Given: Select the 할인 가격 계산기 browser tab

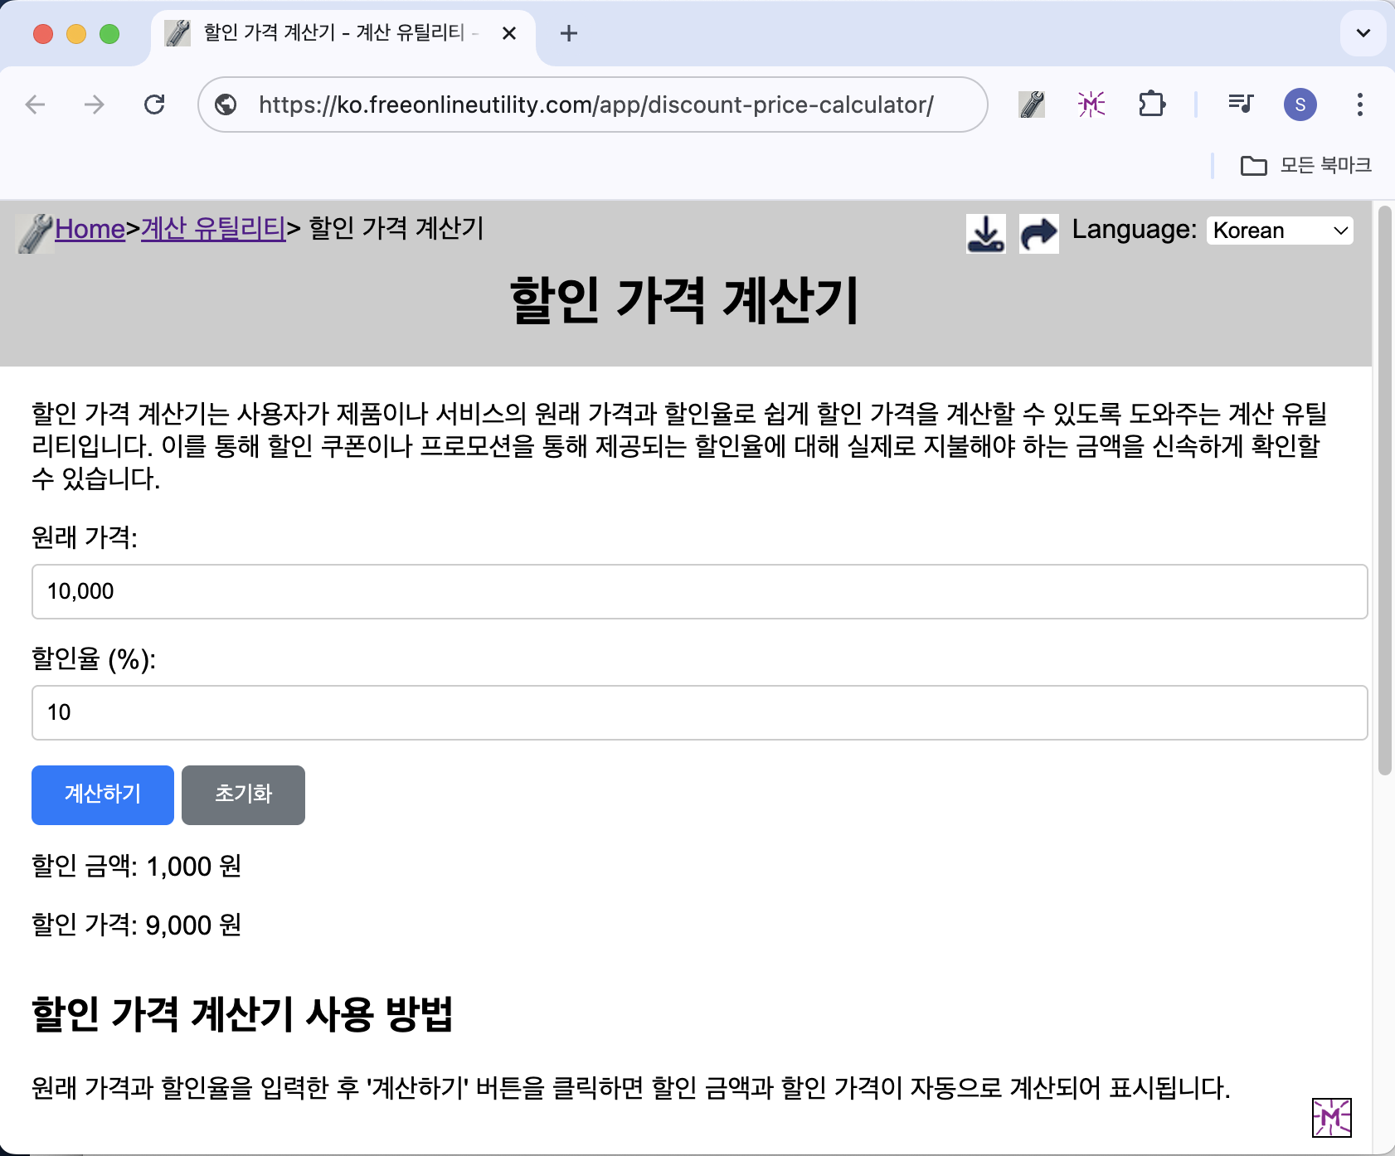Looking at the screenshot, I should [x=332, y=33].
